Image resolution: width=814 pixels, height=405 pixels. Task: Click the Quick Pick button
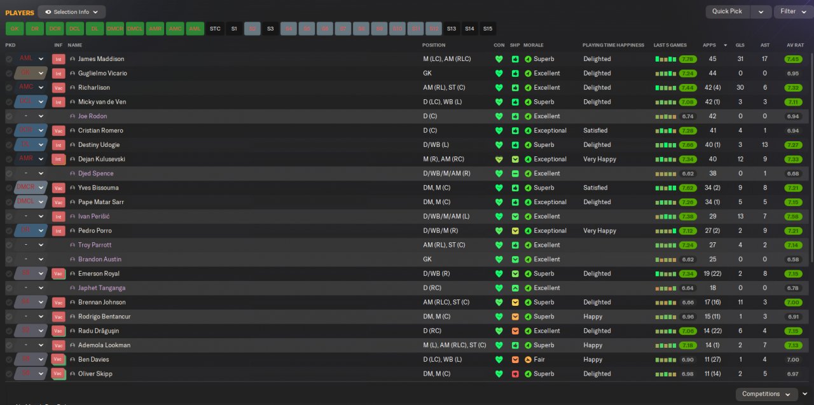point(727,11)
